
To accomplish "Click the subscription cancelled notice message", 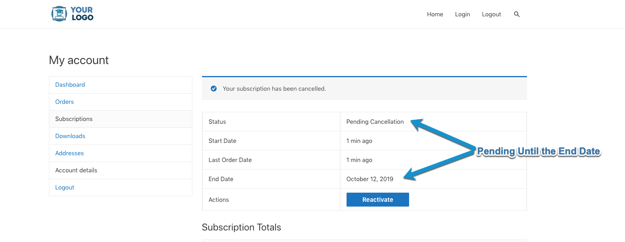I will click(274, 89).
